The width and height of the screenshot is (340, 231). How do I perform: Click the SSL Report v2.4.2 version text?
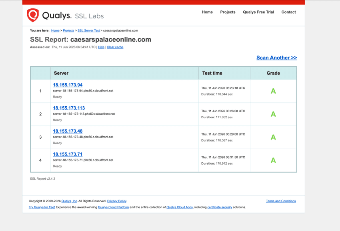[x=42, y=179]
